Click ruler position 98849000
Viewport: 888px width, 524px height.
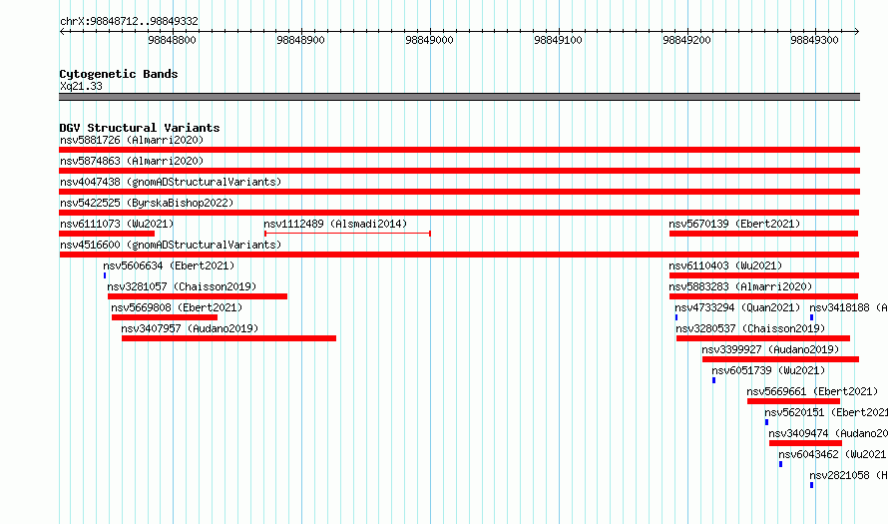pos(429,40)
